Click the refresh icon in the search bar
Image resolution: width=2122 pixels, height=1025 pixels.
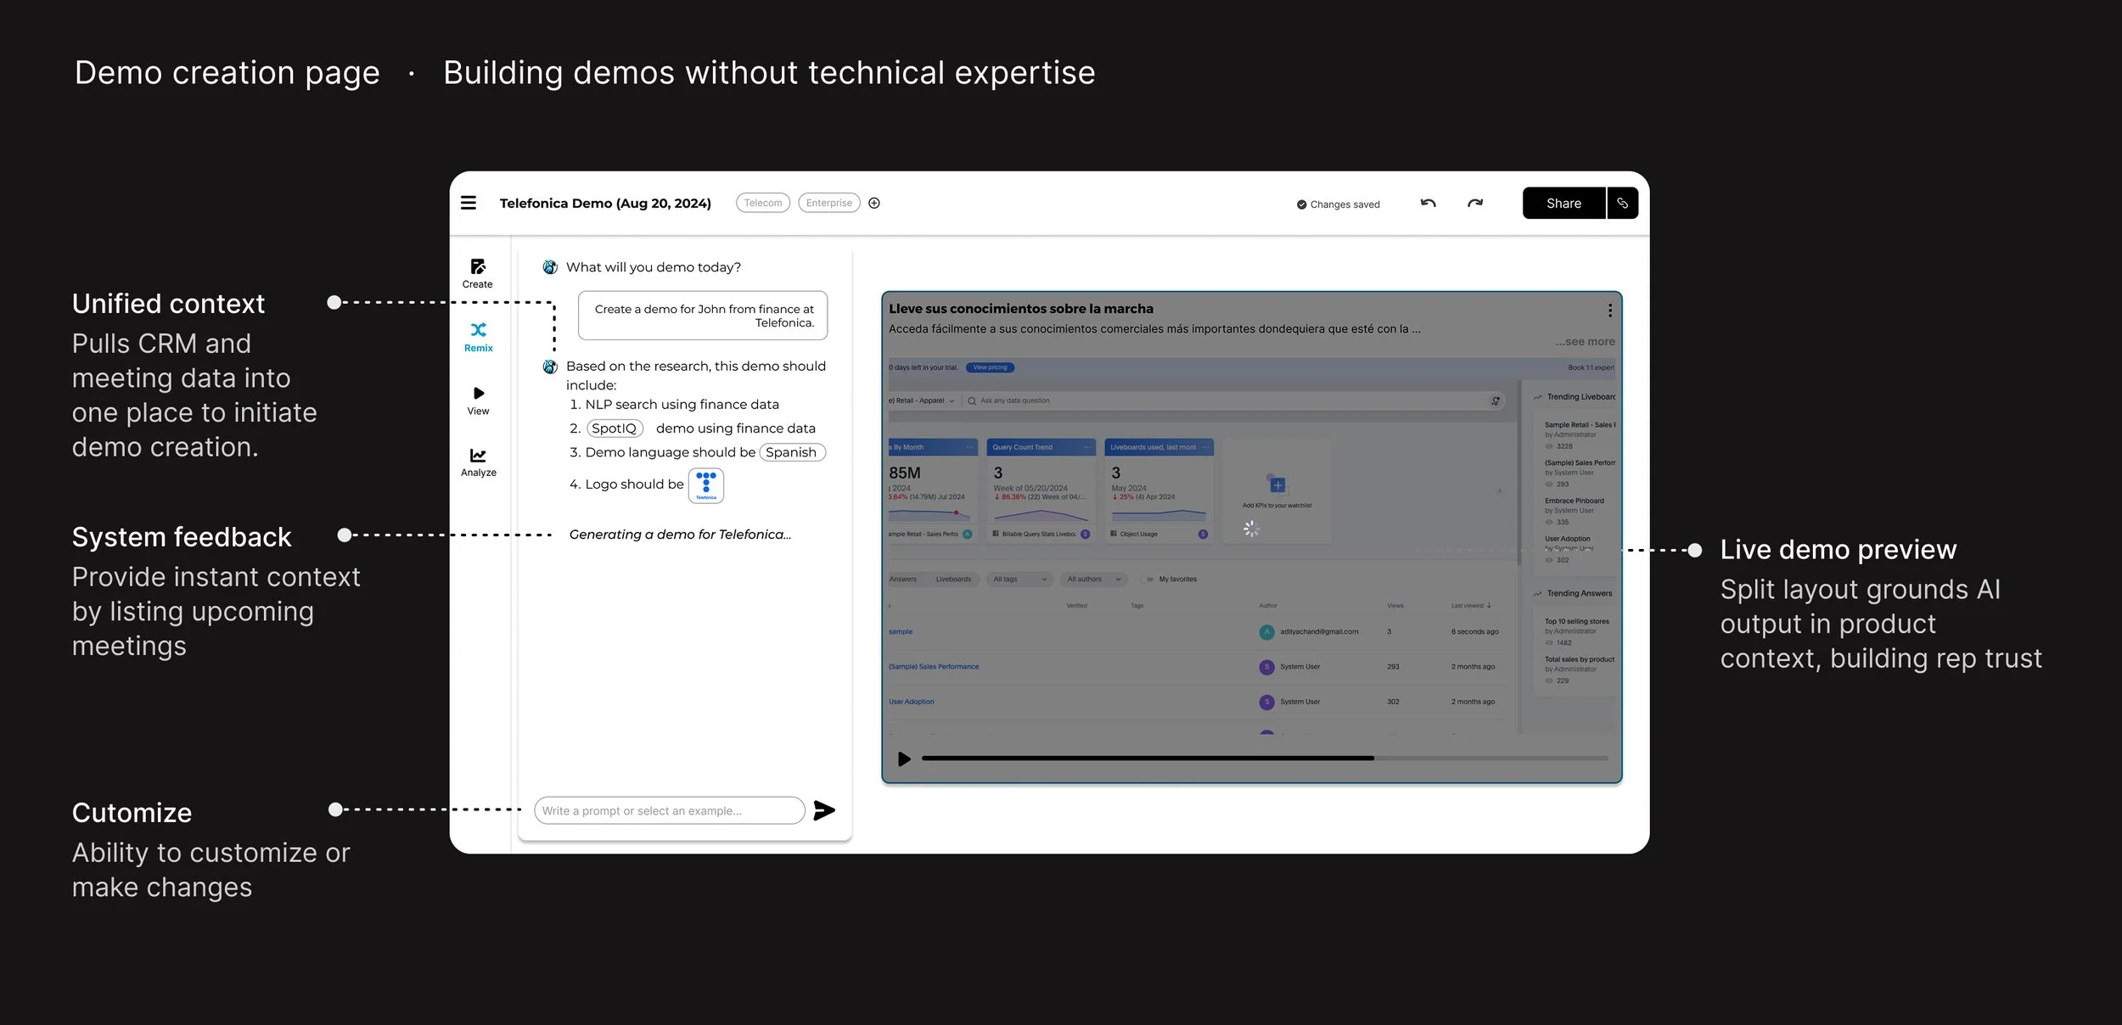click(1496, 400)
